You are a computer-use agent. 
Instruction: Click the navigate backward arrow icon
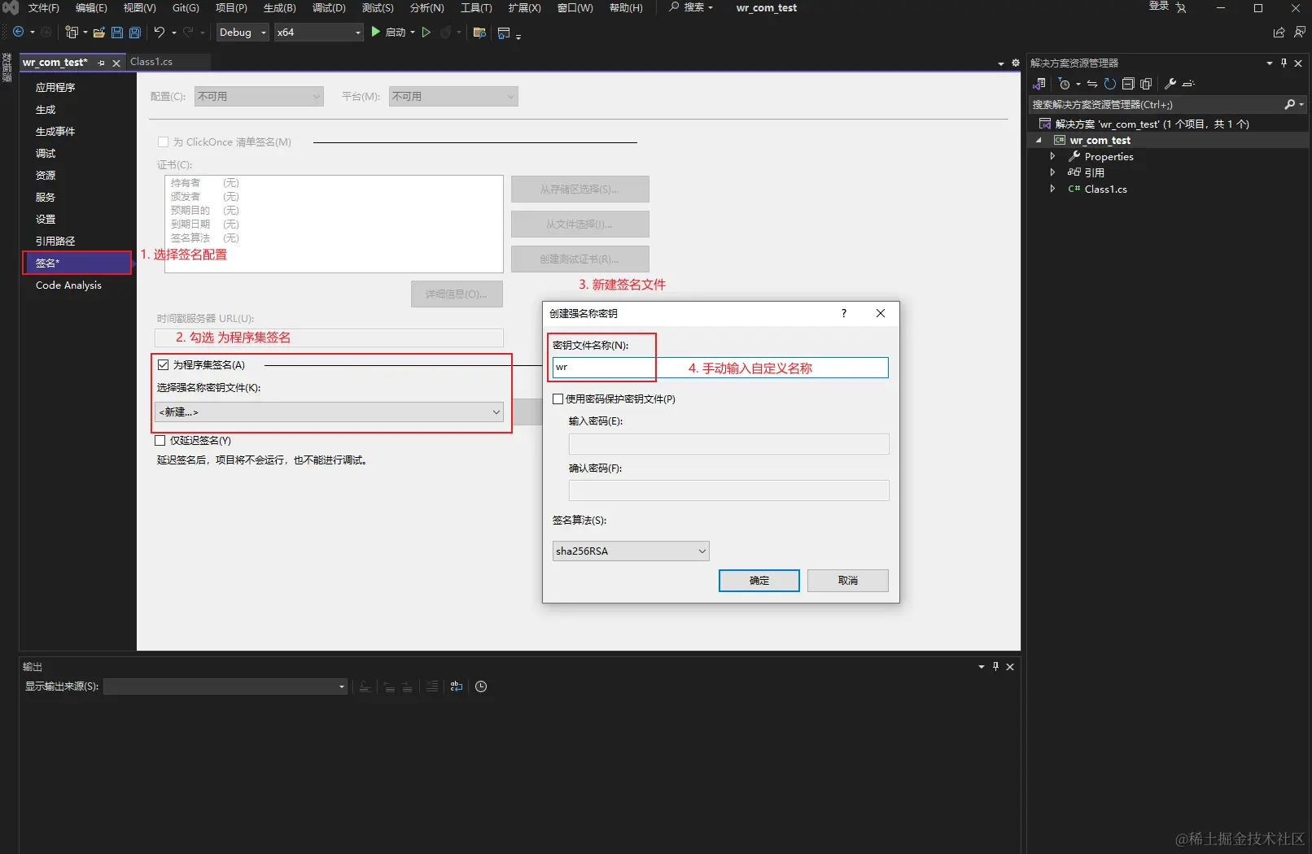(18, 33)
